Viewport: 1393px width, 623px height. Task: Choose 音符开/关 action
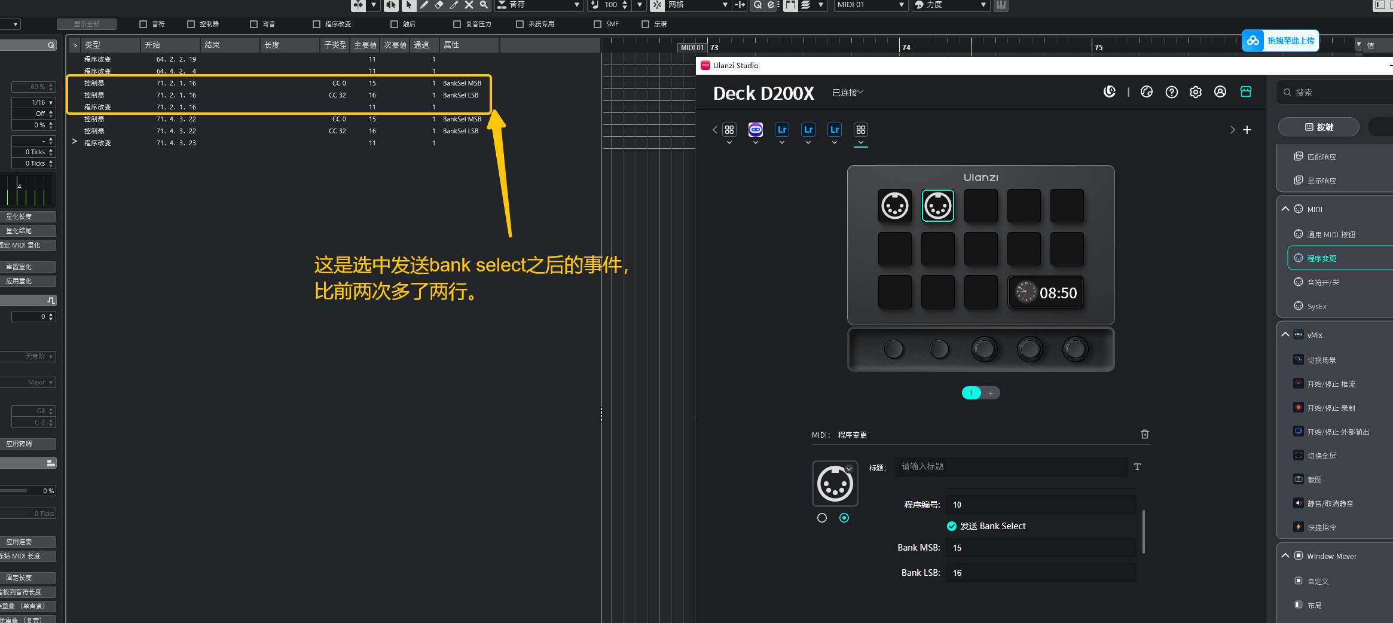tap(1340, 282)
